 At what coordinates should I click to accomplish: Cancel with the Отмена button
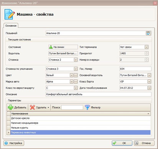144,143
